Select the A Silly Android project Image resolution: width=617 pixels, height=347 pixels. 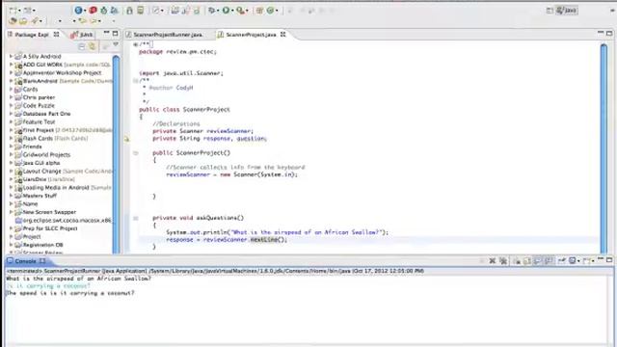[x=41, y=56]
